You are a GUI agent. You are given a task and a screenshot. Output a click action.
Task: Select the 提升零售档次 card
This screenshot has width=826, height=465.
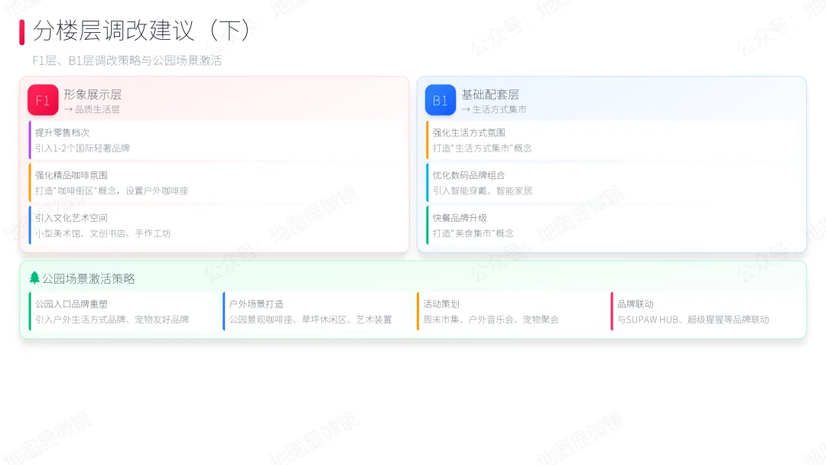(x=218, y=140)
